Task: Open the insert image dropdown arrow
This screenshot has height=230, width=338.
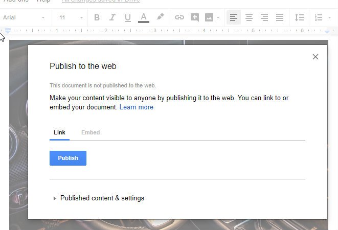Action: point(218,18)
